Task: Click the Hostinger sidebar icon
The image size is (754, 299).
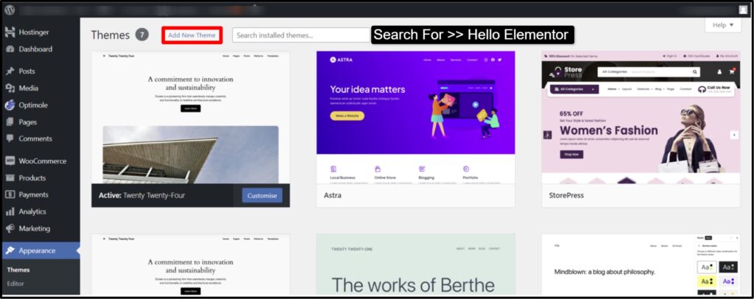Action: pyautogui.click(x=10, y=32)
